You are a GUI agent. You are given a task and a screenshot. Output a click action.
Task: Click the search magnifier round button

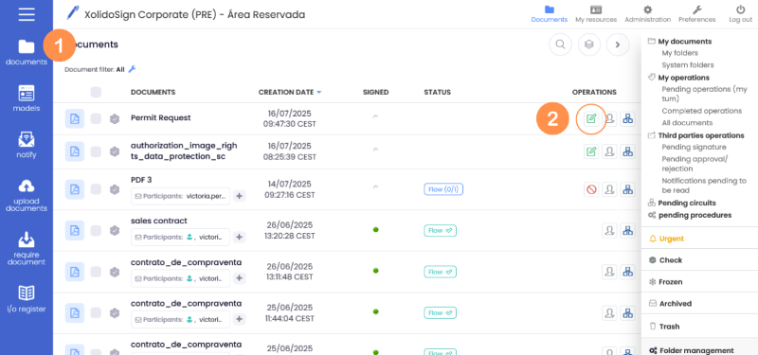[x=560, y=44]
